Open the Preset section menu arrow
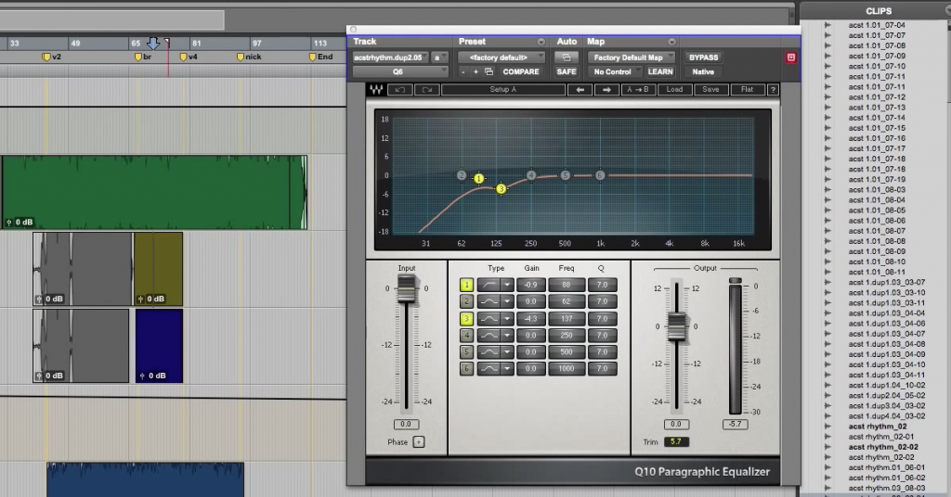 (x=541, y=42)
